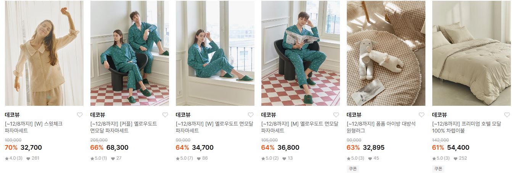Image resolution: width=512 pixels, height=173 pixels.
Task: View woman sitting on windowsill image
Action: click(x=215, y=53)
